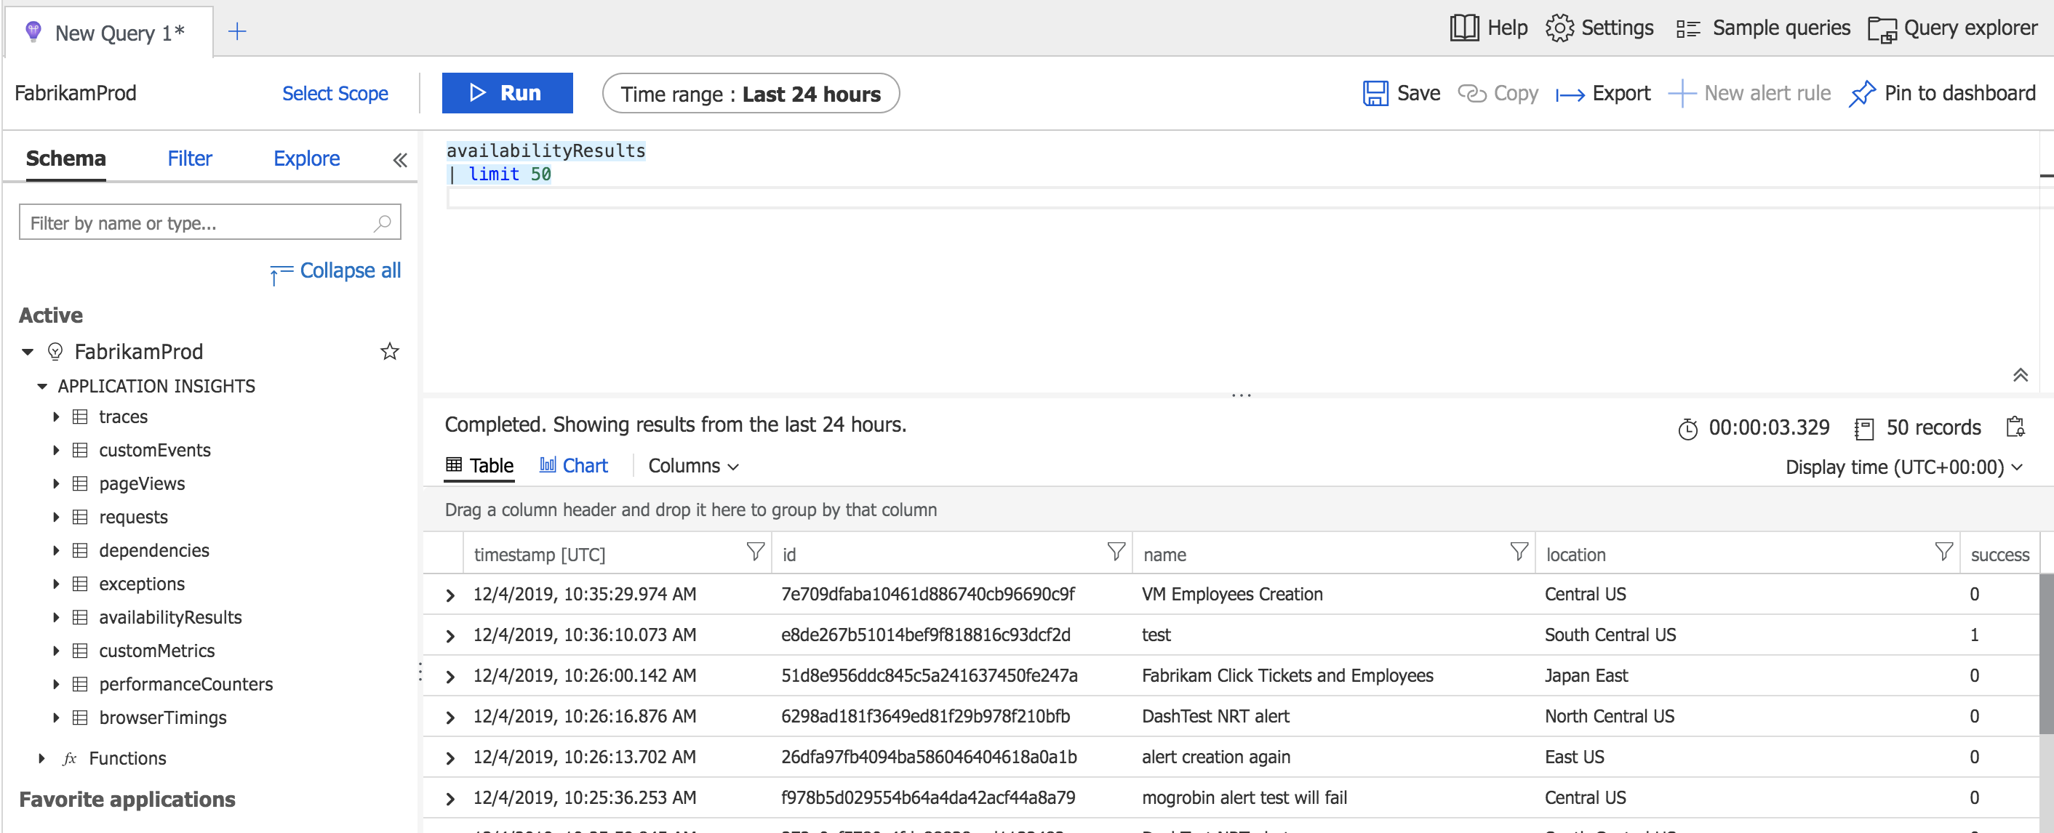Click filter icon on timestamp column

coord(754,552)
